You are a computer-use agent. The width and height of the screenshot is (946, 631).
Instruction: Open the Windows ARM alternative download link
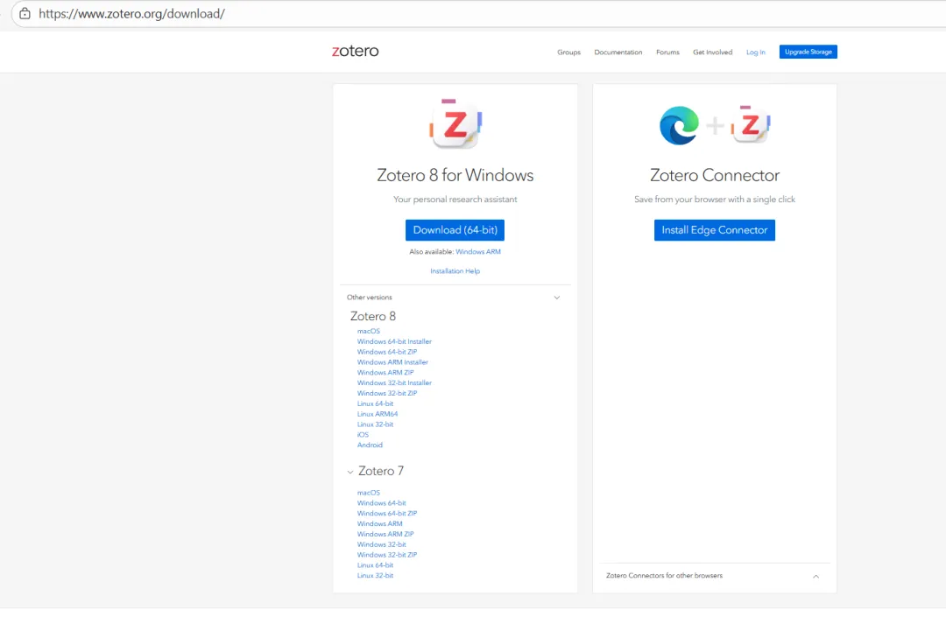478,252
